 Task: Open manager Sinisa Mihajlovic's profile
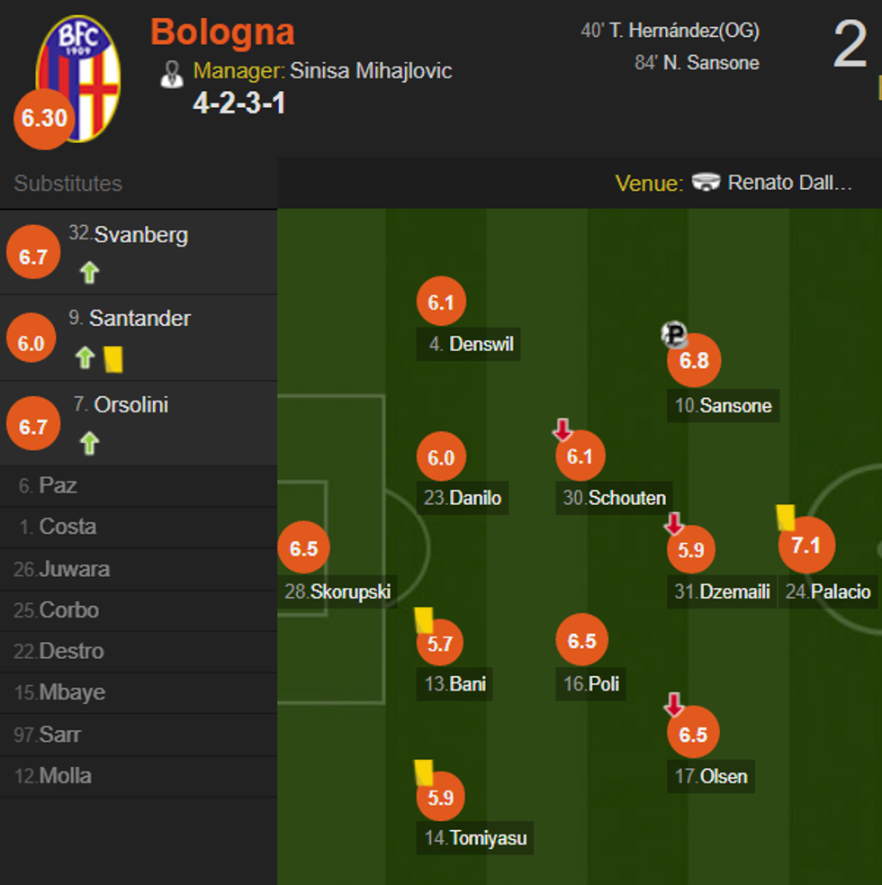point(371,71)
